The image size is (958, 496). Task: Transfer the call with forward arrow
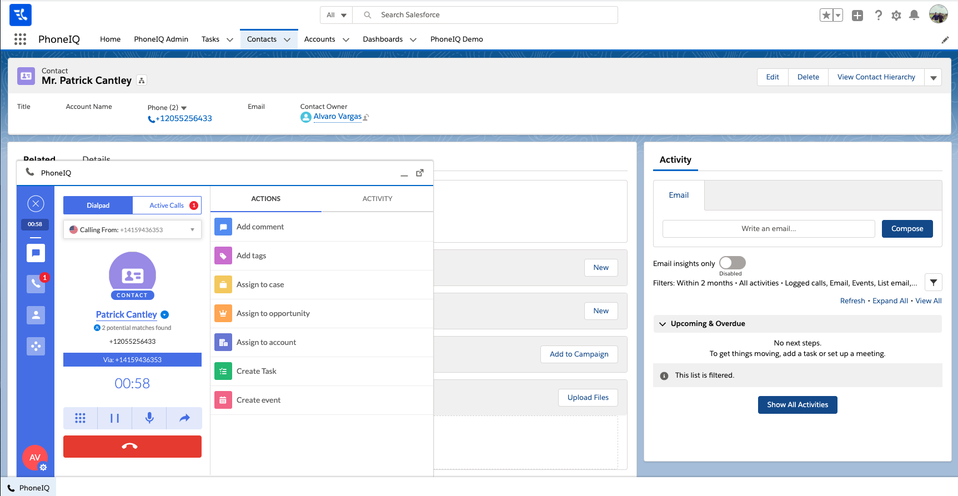(184, 418)
